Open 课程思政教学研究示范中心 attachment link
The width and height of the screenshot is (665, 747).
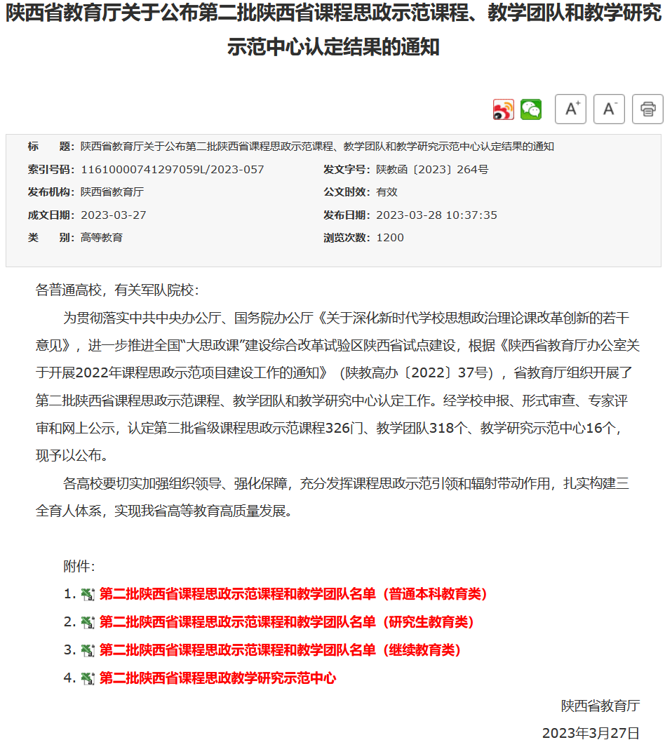point(217,678)
